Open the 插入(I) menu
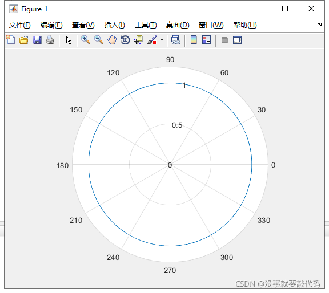 pos(115,25)
